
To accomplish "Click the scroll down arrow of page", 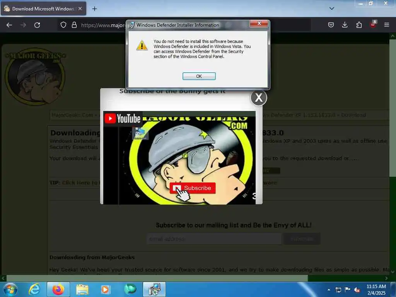I will [x=393, y=272].
